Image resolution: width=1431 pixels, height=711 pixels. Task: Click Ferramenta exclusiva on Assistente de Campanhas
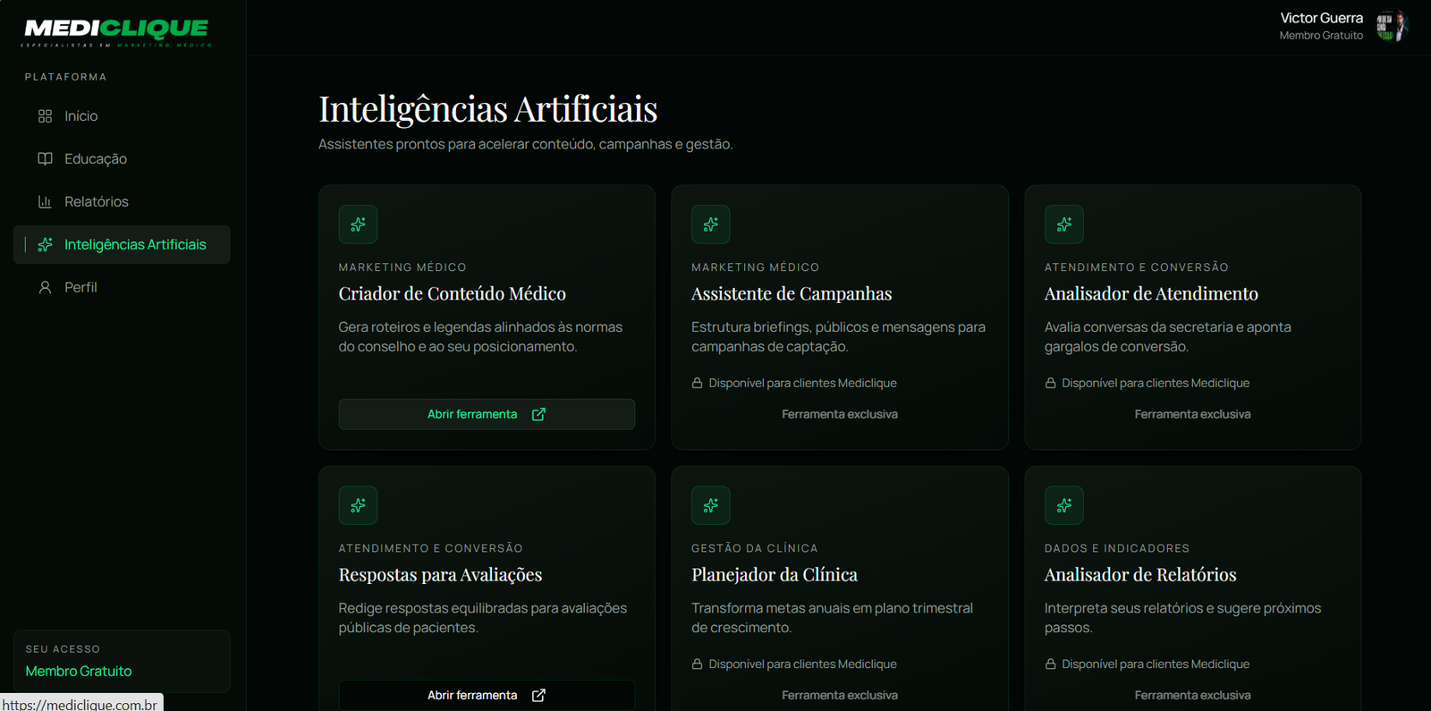(840, 414)
